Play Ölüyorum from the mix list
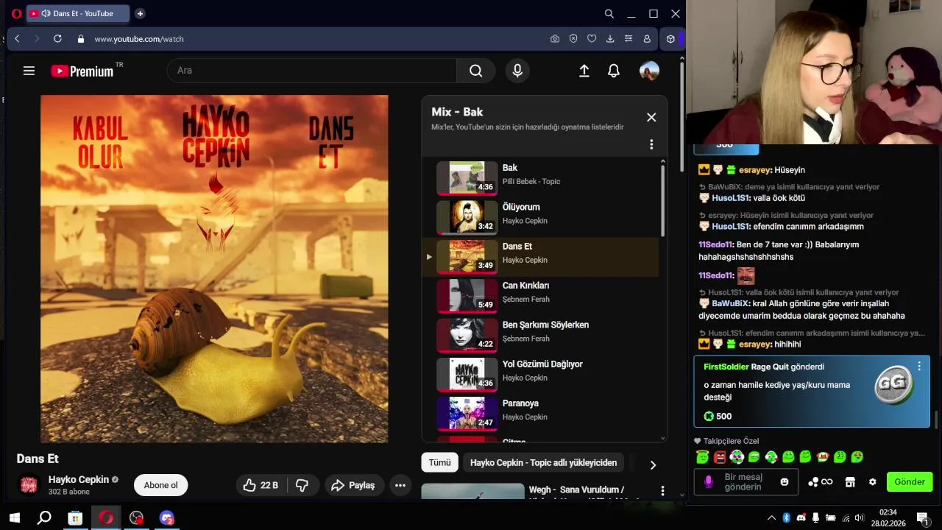 click(x=541, y=217)
